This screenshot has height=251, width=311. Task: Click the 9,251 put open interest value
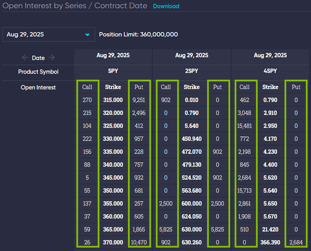(x=139, y=100)
